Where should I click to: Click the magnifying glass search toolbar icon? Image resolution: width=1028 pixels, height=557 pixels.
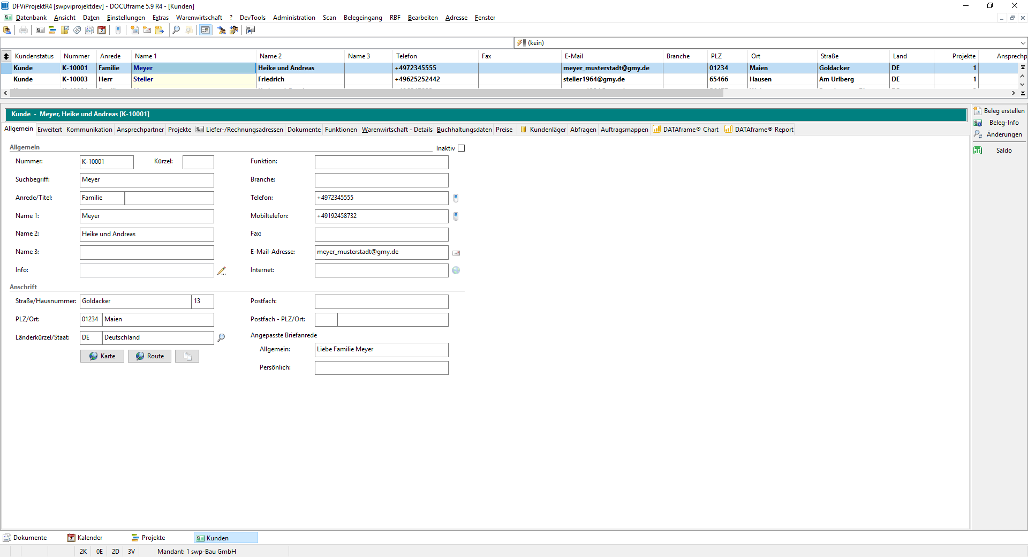[176, 30]
